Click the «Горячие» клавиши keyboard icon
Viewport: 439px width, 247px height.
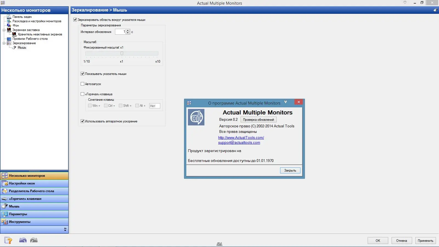click(5, 199)
